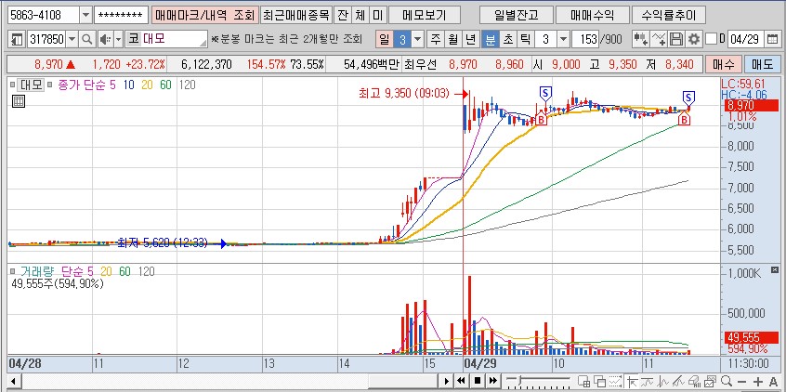Toggle the checkbox next to 0 near the date
This screenshot has width=786, height=392.
point(711,39)
